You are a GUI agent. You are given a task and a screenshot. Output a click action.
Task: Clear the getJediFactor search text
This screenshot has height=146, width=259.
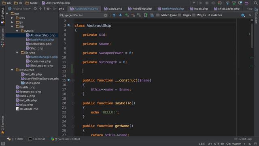pyautogui.click(x=106, y=15)
